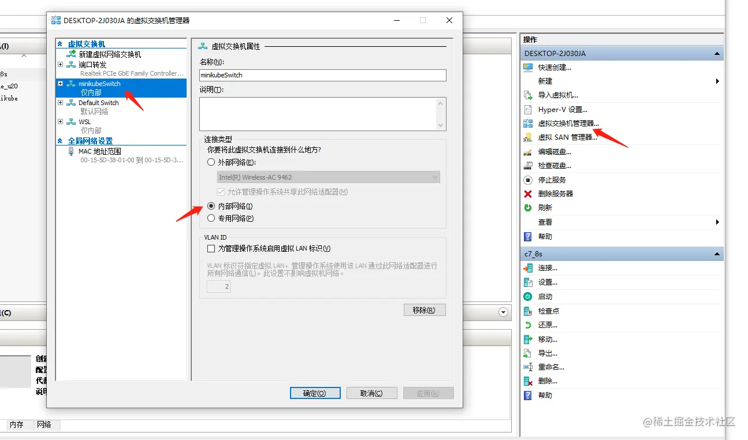Select WSL switch in the tree
Screen dimensions: 748x440
[85, 122]
